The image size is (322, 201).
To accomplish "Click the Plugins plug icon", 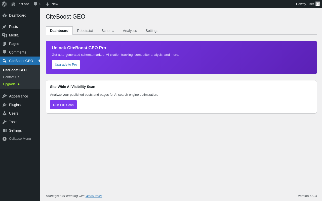I will pyautogui.click(x=5, y=105).
